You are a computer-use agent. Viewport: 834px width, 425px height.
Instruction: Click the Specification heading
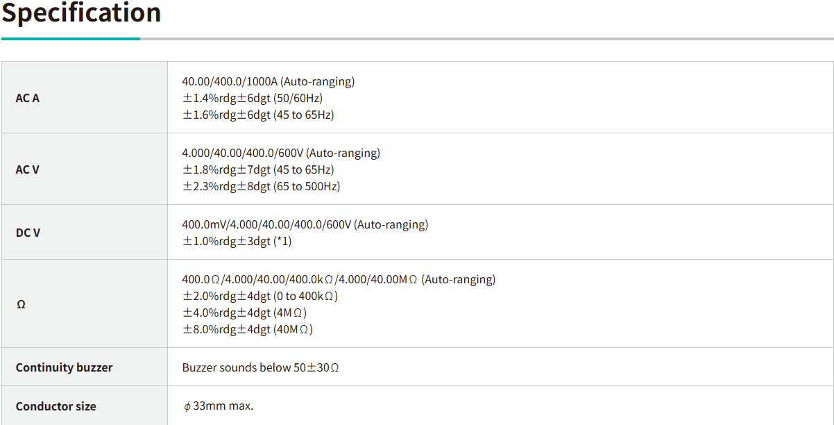(81, 12)
